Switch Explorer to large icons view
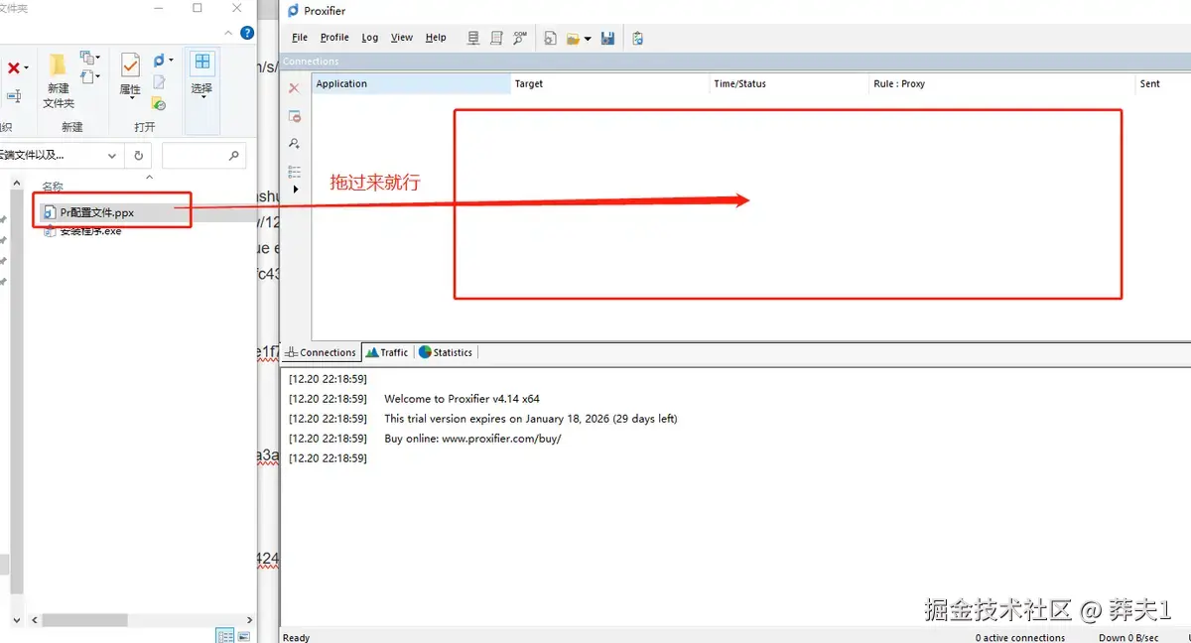 [243, 636]
